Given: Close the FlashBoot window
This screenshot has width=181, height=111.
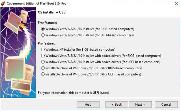Looking at the screenshot, I should click(176, 4).
